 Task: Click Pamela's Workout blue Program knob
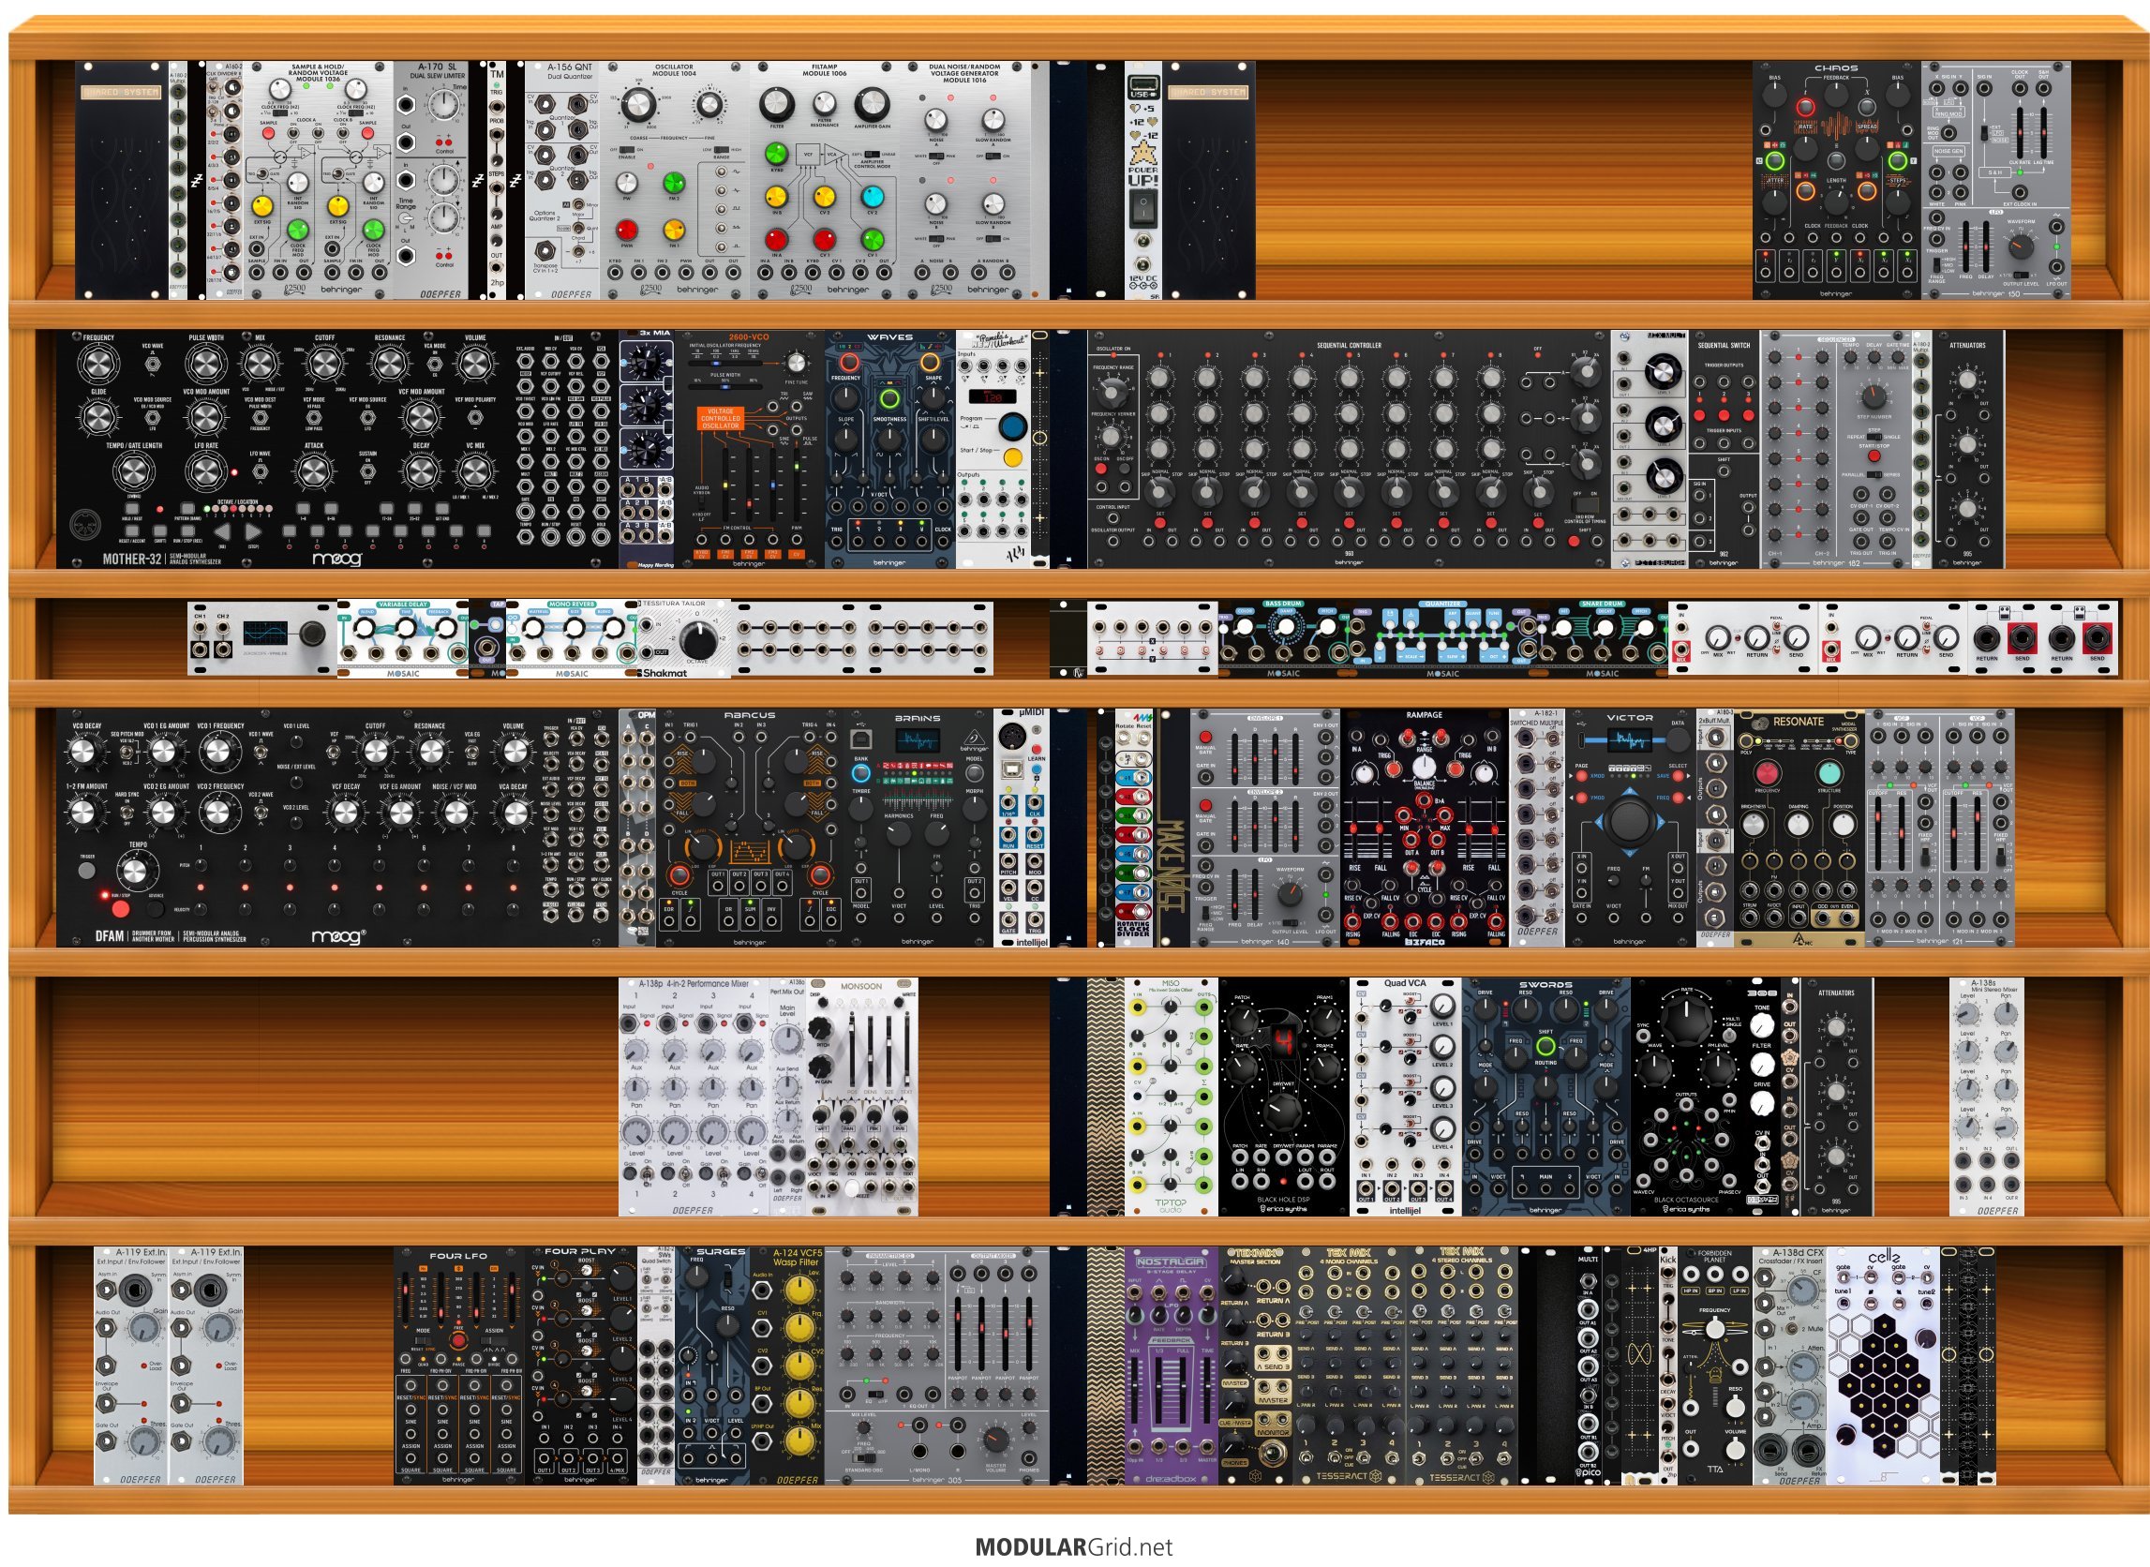pyautogui.click(x=1012, y=425)
